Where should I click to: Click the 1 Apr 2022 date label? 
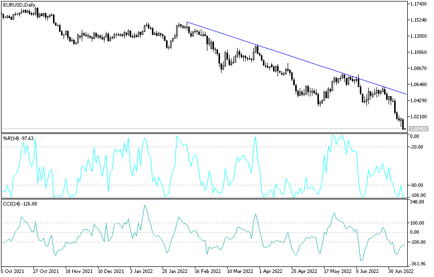tap(270, 271)
